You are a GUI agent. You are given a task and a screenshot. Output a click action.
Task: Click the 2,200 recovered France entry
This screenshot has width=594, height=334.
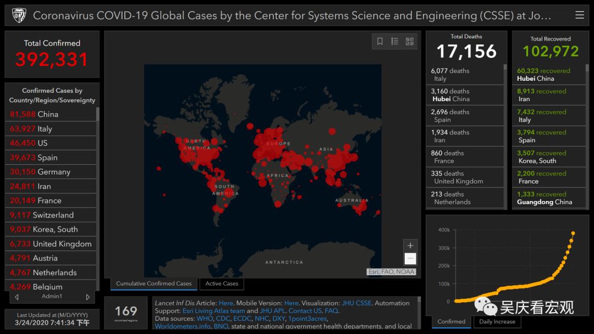[549, 177]
